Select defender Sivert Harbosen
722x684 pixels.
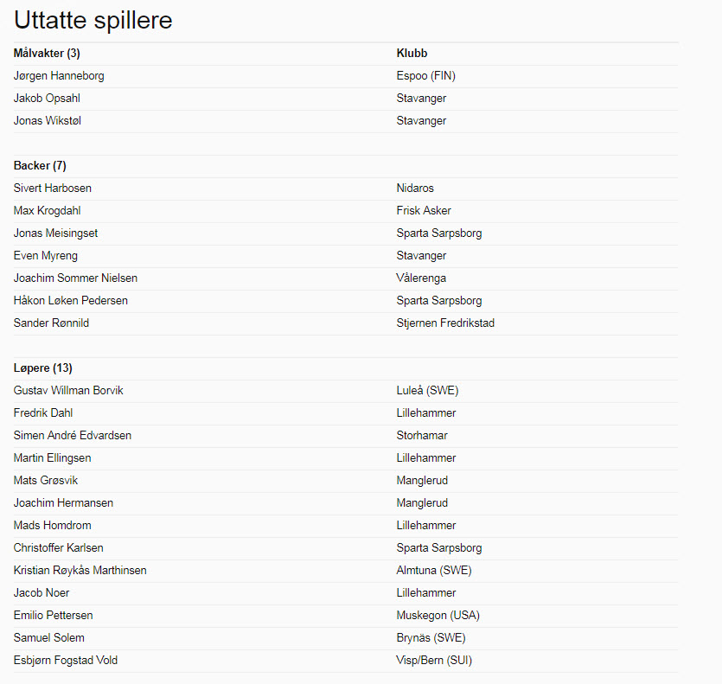pyautogui.click(x=53, y=189)
